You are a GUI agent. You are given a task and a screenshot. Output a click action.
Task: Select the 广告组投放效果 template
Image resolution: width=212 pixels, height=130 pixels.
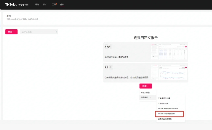coord(164,98)
